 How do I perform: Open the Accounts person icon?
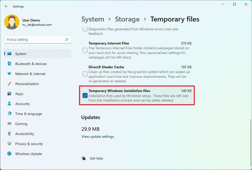click(x=9, y=104)
